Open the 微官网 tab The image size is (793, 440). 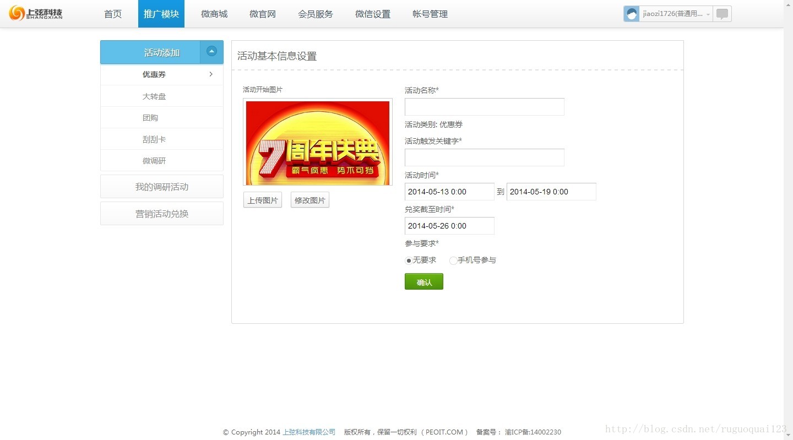pyautogui.click(x=263, y=14)
